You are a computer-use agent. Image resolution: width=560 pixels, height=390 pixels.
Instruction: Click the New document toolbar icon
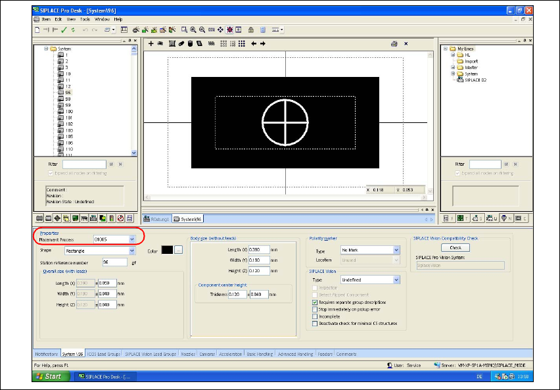click(x=37, y=30)
